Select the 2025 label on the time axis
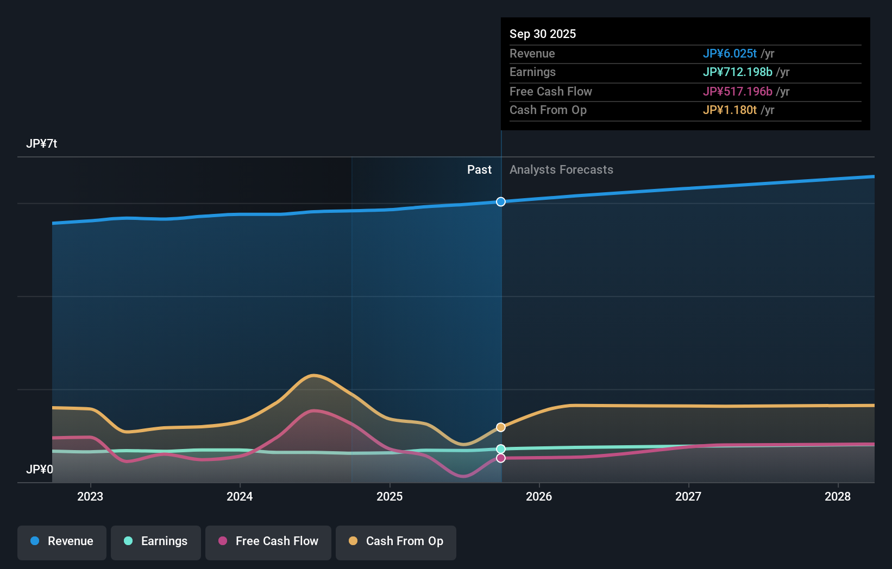The width and height of the screenshot is (892, 569). [390, 496]
